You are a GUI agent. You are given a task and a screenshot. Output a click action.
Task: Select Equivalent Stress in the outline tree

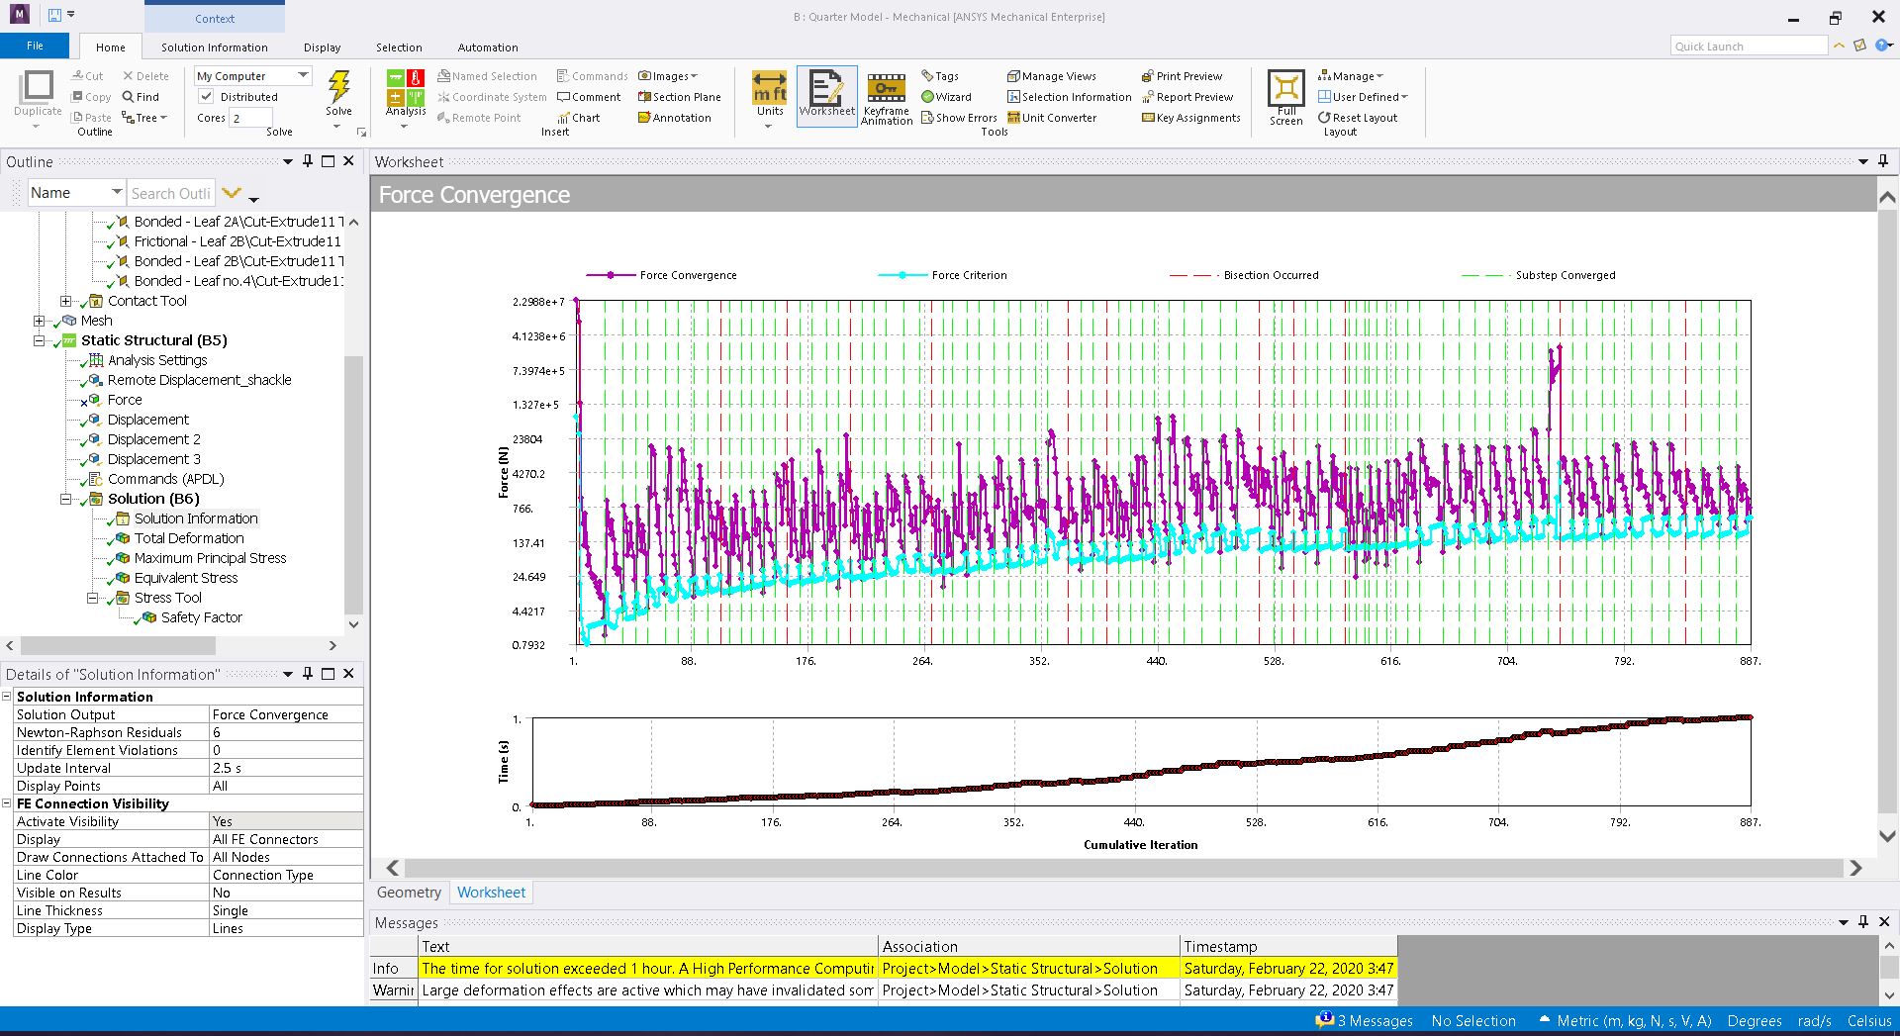[x=186, y=578]
